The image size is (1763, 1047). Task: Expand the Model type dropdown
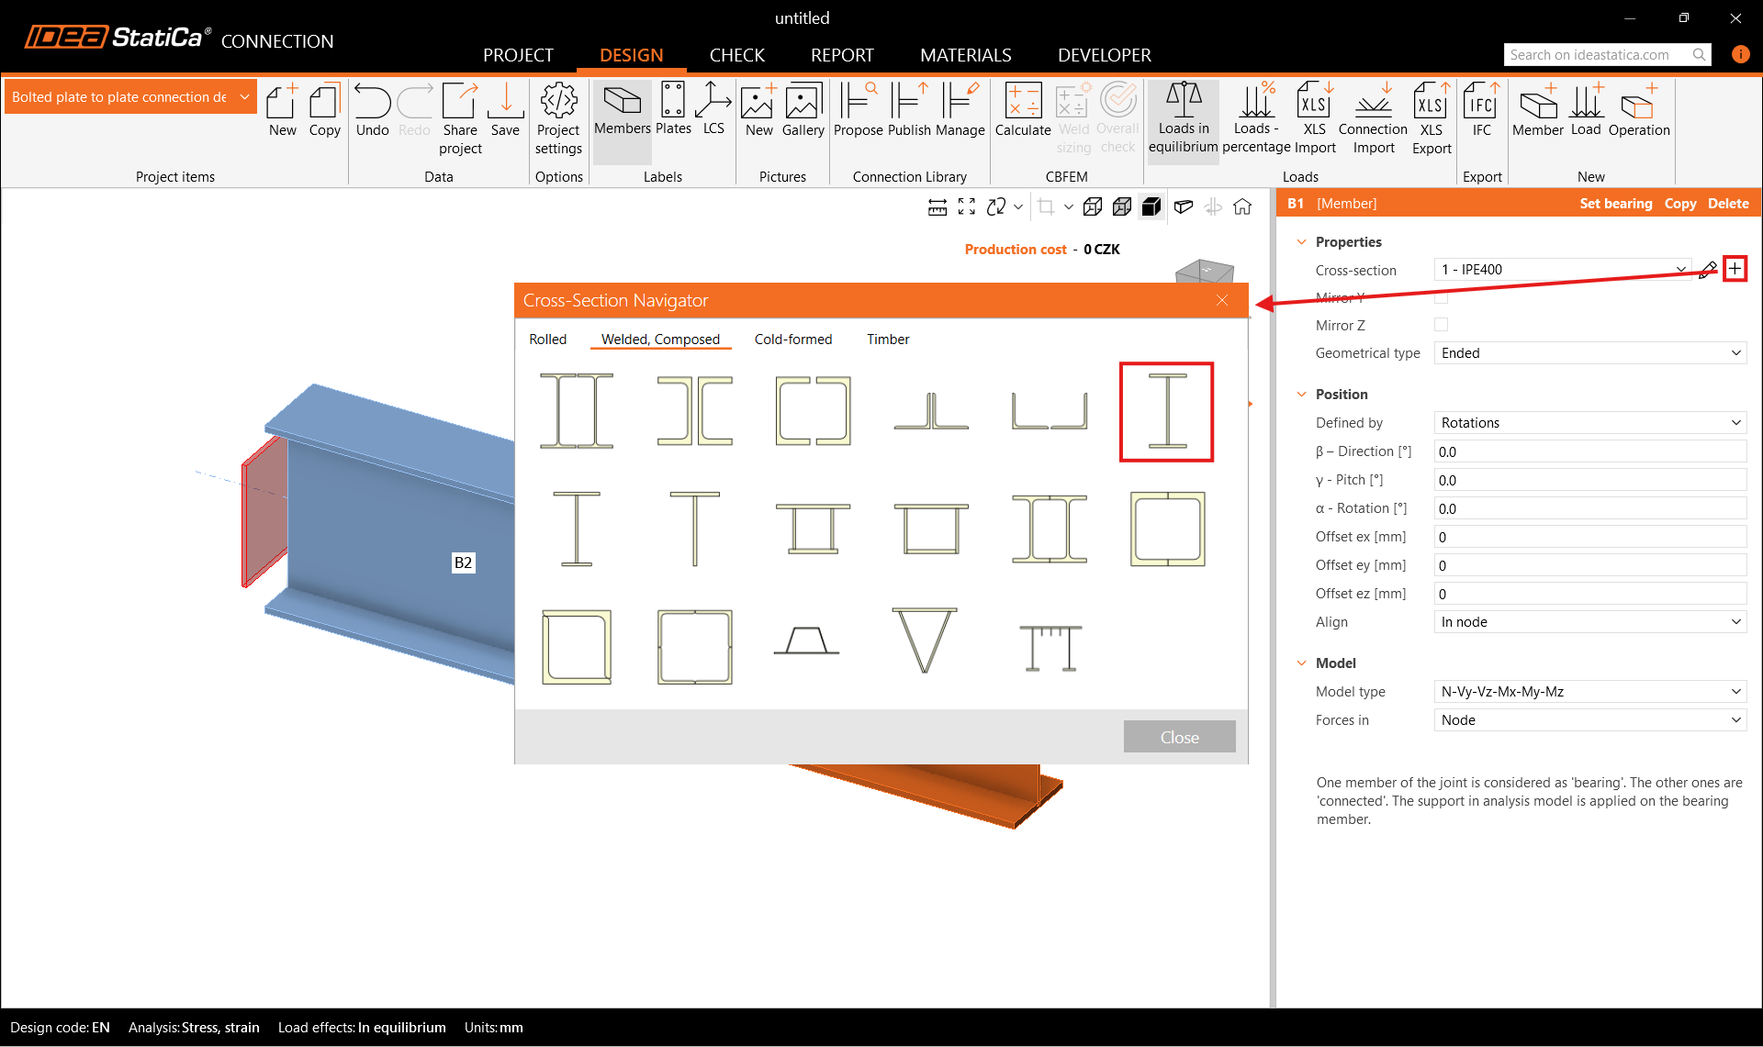point(1589,692)
